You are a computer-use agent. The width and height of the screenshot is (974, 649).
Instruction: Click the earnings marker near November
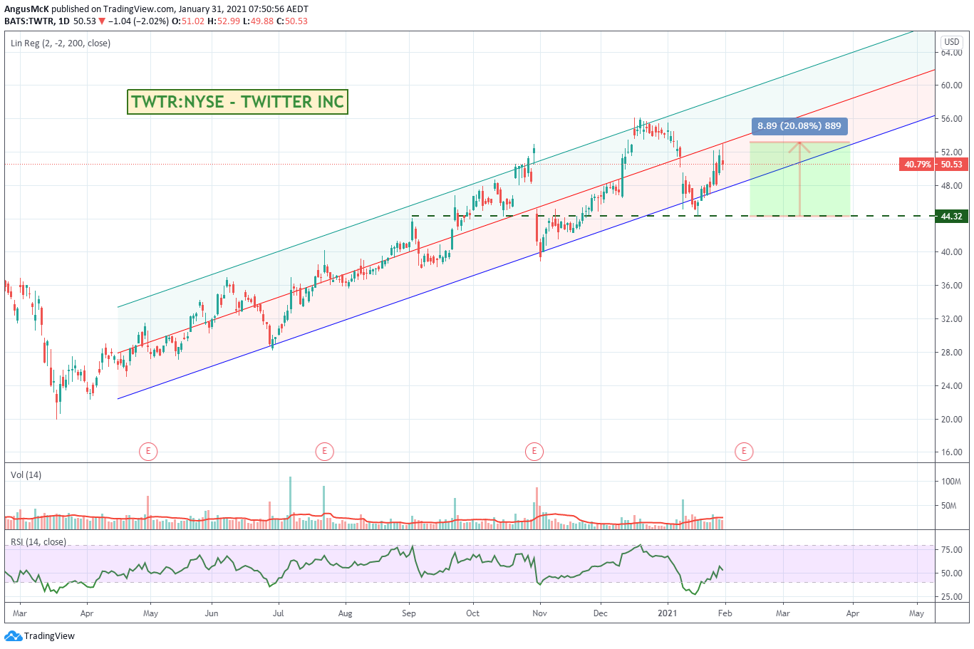click(x=534, y=451)
